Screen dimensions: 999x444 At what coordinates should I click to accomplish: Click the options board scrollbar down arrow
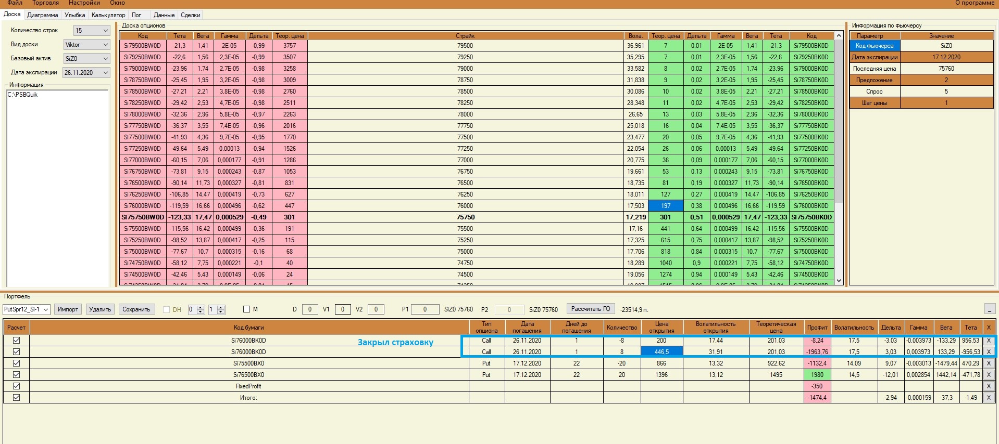[839, 281]
